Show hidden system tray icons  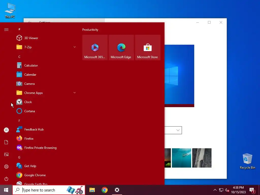point(215,190)
